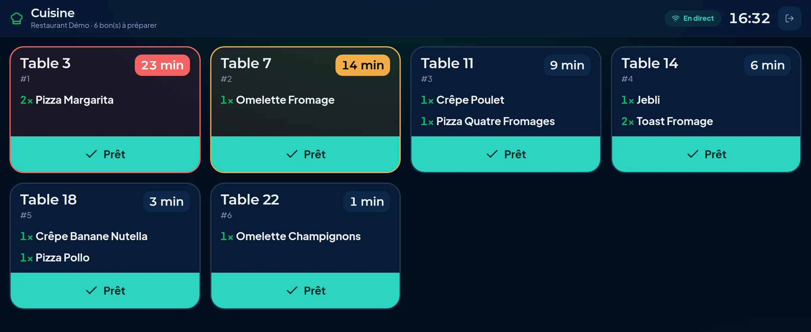
Task: Click the Table 22 card title
Action: (250, 199)
